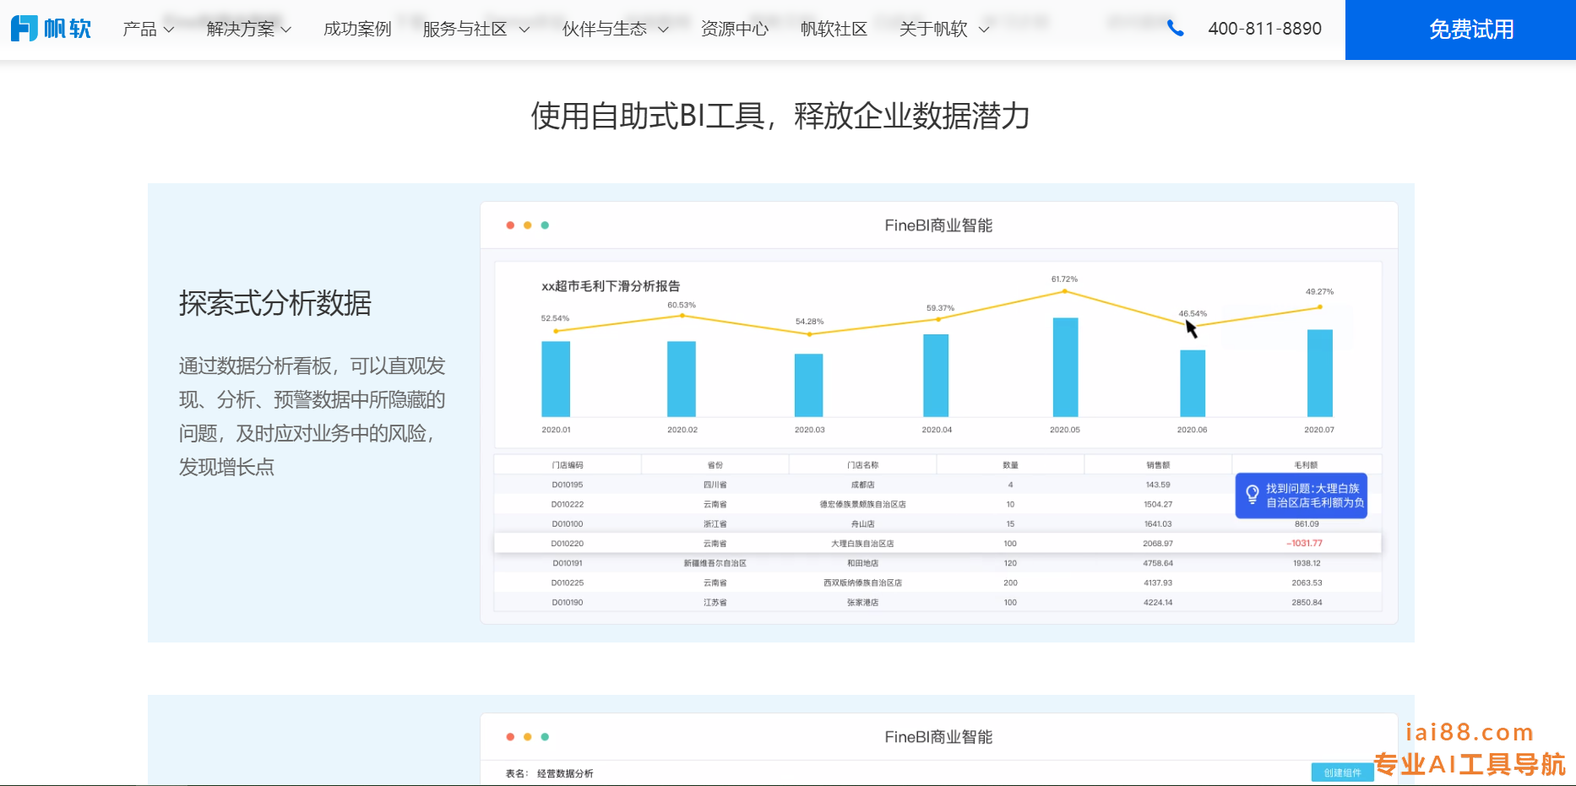Expand the 产品 dropdown menu
Screen dimensions: 1576x786
tap(148, 30)
